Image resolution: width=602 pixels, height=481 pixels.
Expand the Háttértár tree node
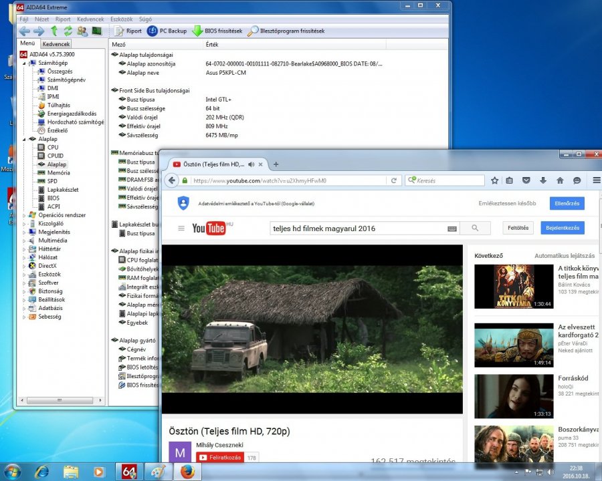(24, 249)
